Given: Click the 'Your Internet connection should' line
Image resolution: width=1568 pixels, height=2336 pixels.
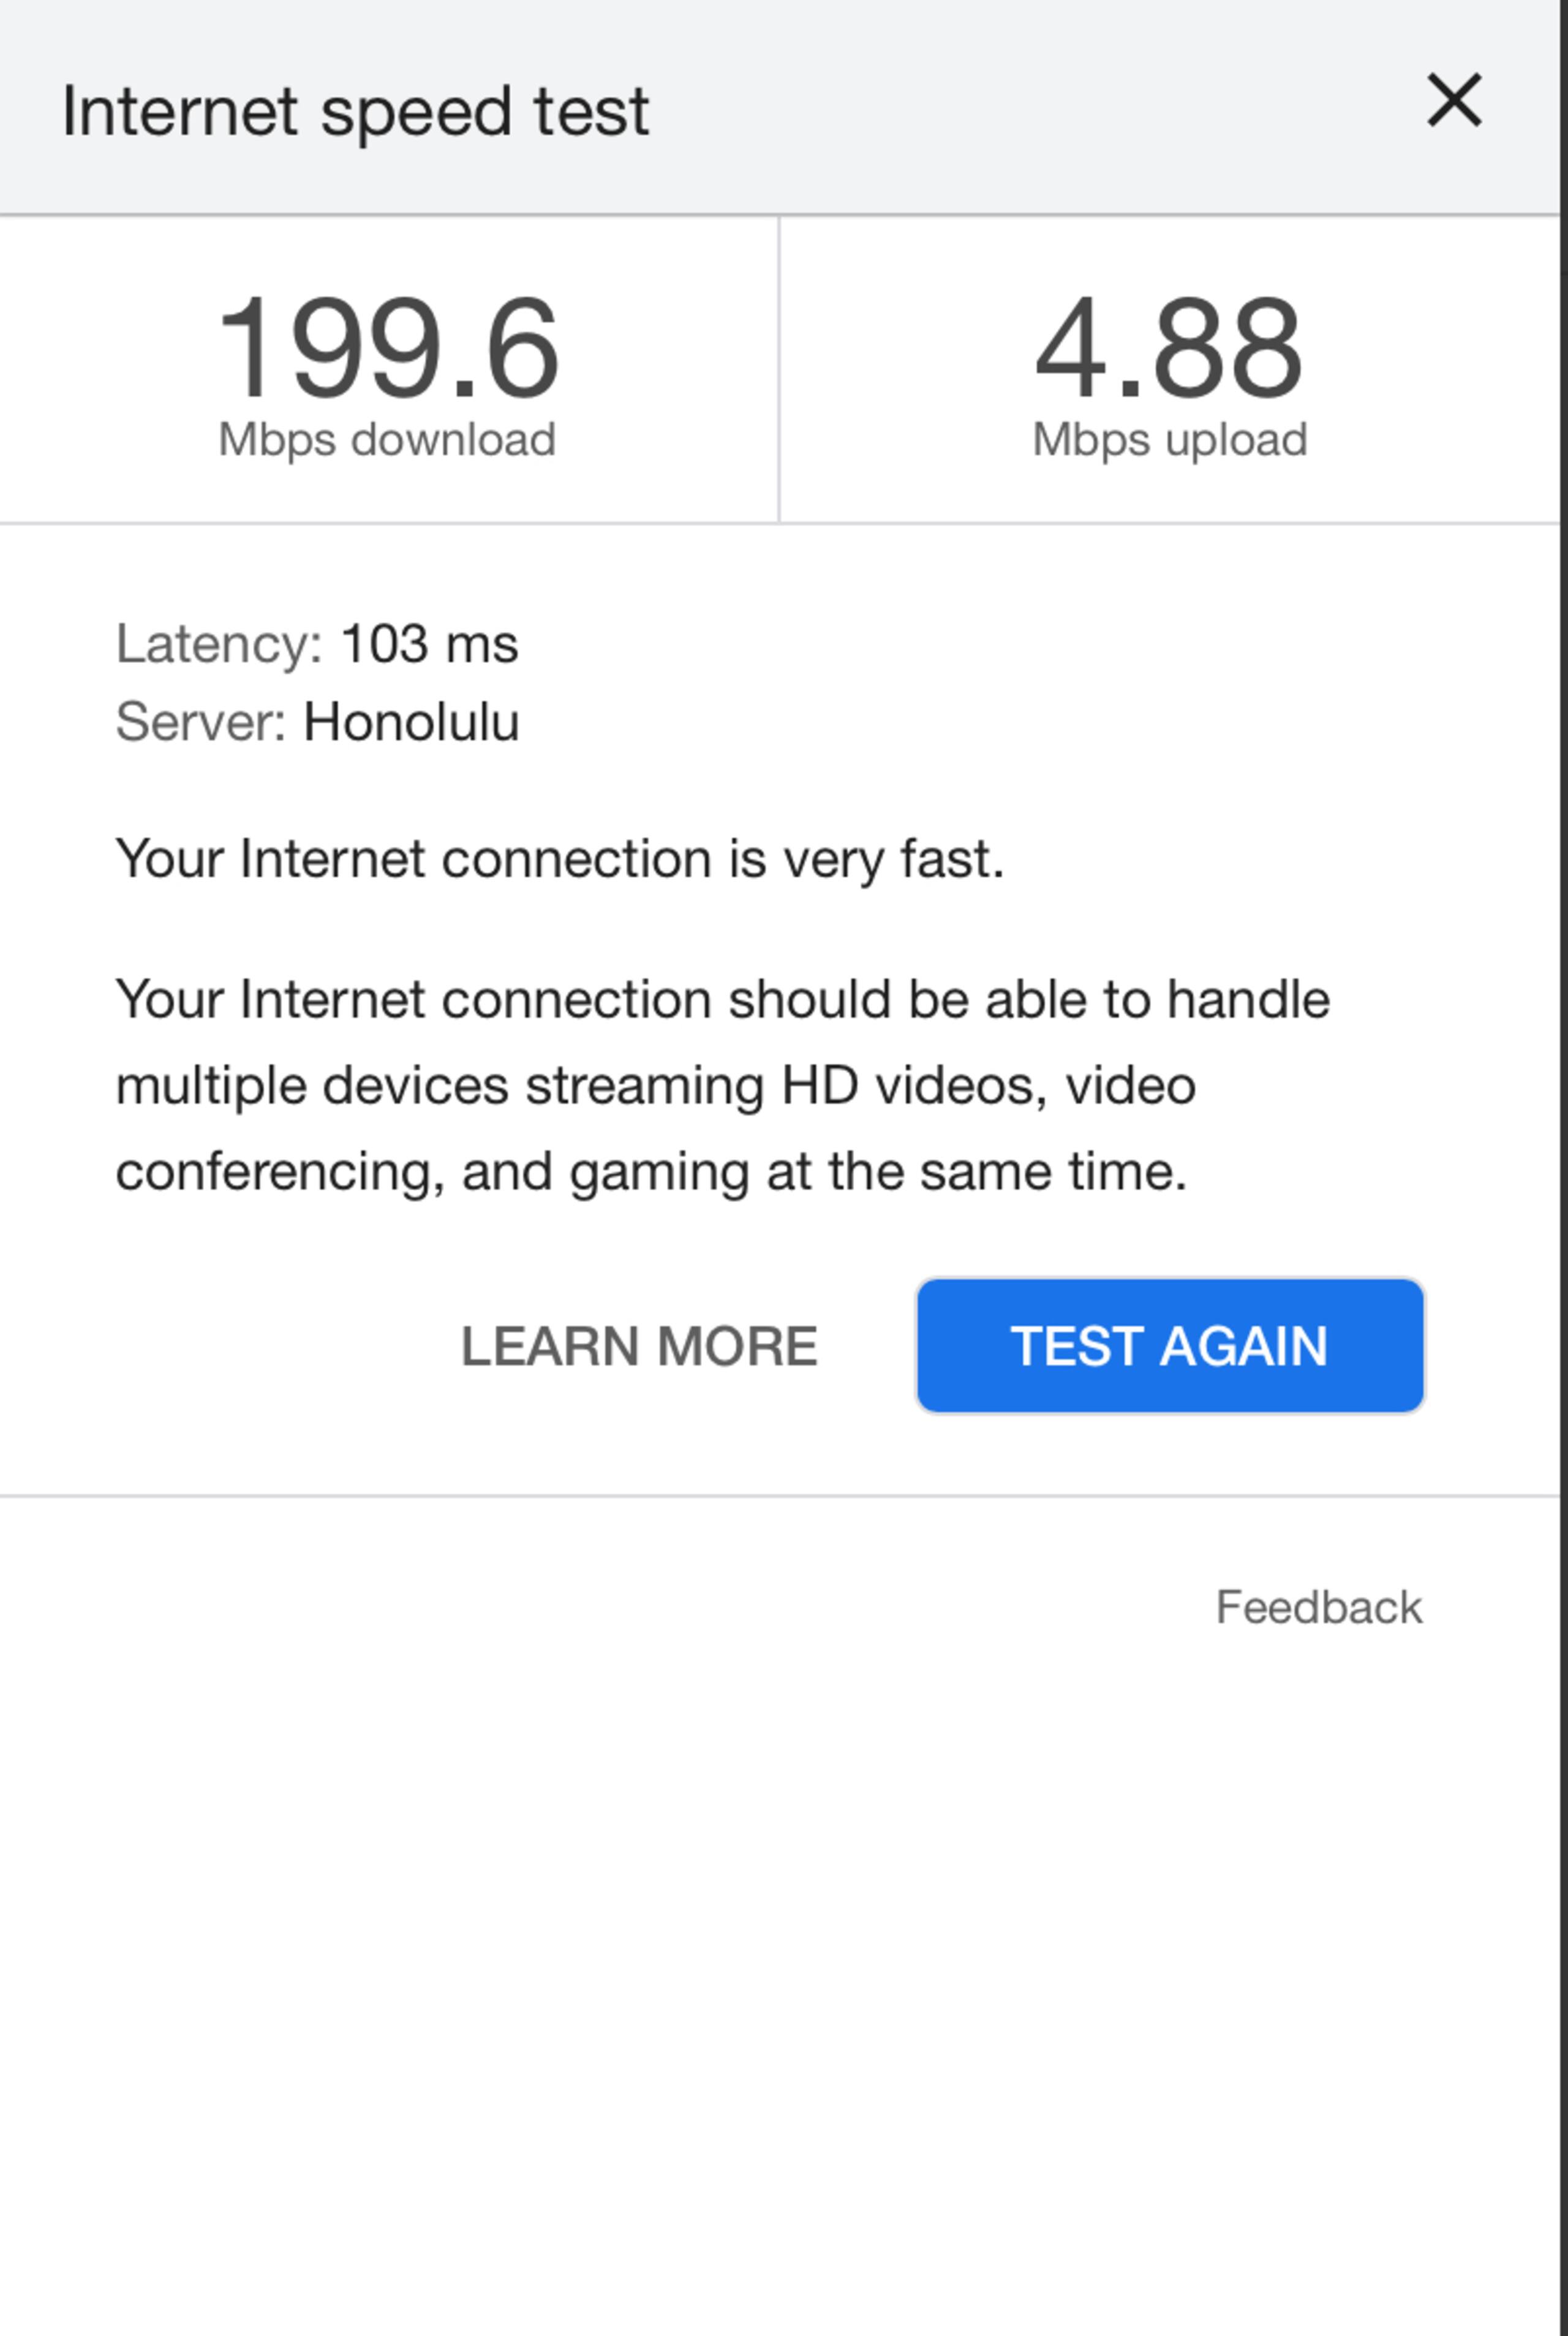Looking at the screenshot, I should pyautogui.click(x=723, y=1000).
